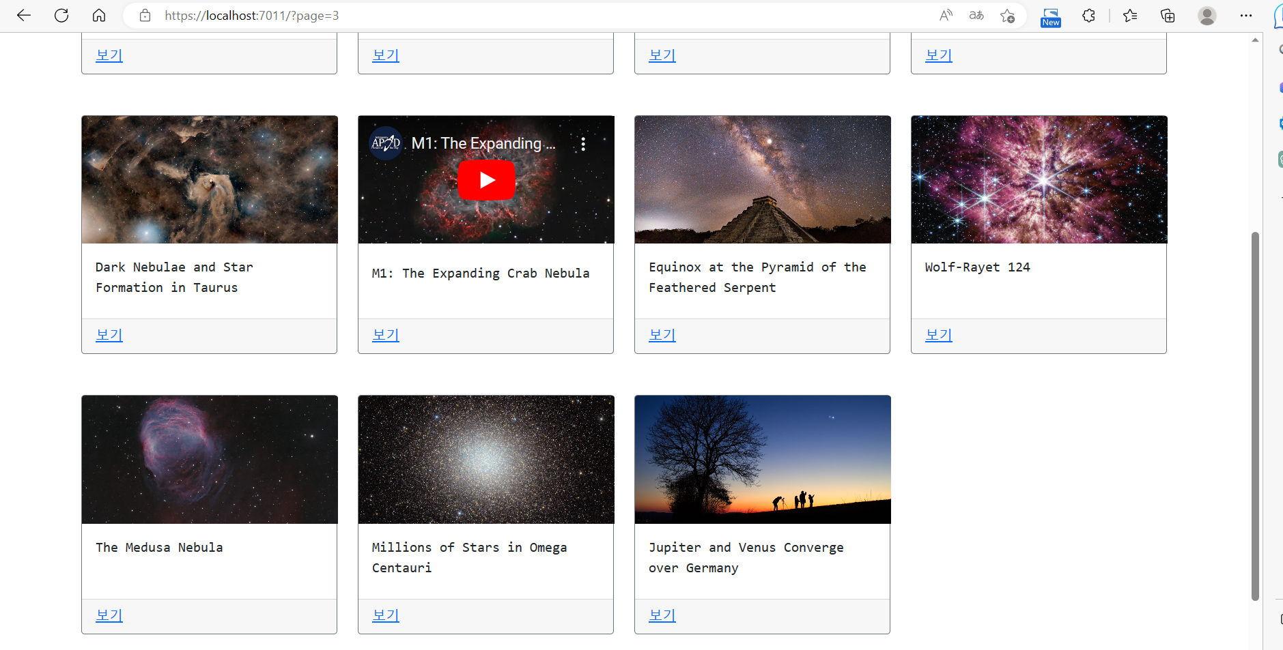Open the Pyramid of the Feathered Serpent image
This screenshot has height=650, width=1283.
click(x=763, y=179)
